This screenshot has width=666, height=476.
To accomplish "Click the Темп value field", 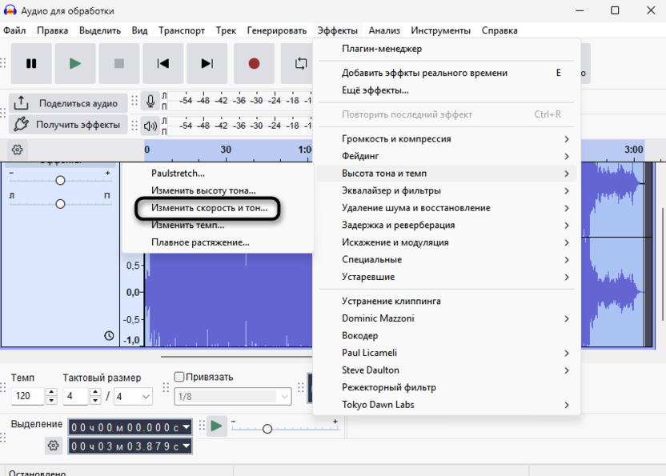I will click(x=27, y=396).
